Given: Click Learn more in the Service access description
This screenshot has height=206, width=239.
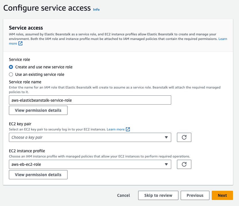Looking at the screenshot, I should tap(223, 39).
